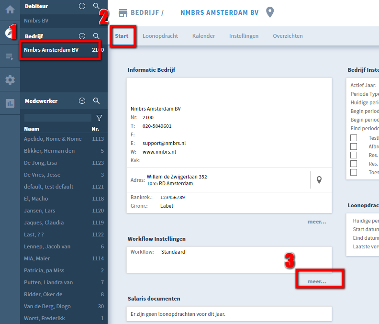Click the employee list filter funnel icon
Image resolution: width=379 pixels, height=324 pixels.
(x=99, y=118)
